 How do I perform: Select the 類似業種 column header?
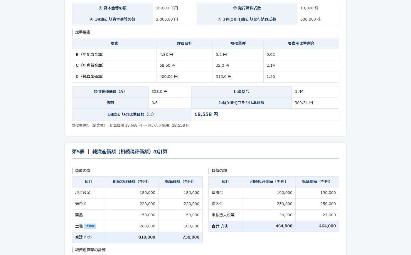click(x=238, y=43)
